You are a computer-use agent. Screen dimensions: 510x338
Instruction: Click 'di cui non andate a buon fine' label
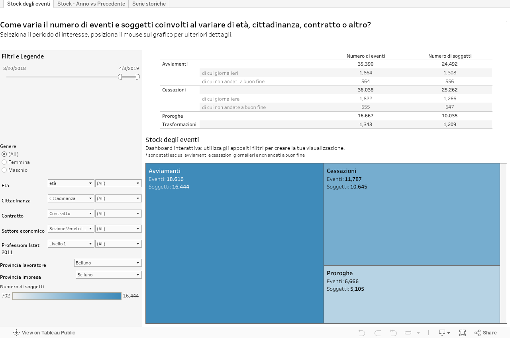(234, 107)
